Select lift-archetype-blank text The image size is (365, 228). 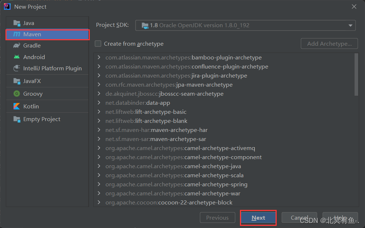tap(161, 121)
